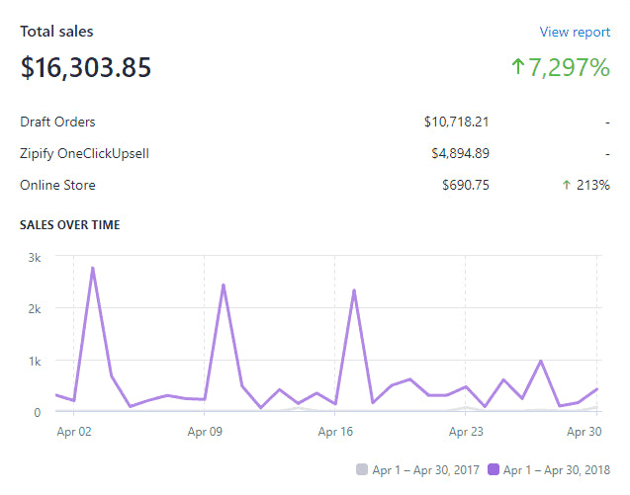Click the green up arrow beside 7,297%
Image resolution: width=630 pixels, height=495 pixels.
(519, 68)
